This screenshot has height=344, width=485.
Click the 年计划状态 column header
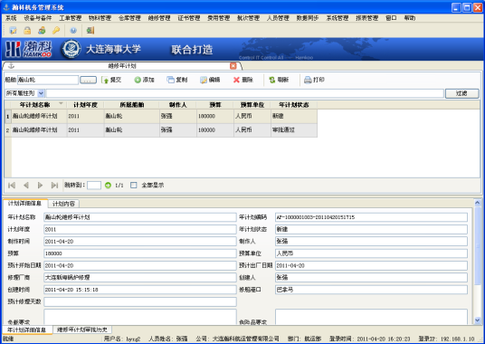click(294, 105)
